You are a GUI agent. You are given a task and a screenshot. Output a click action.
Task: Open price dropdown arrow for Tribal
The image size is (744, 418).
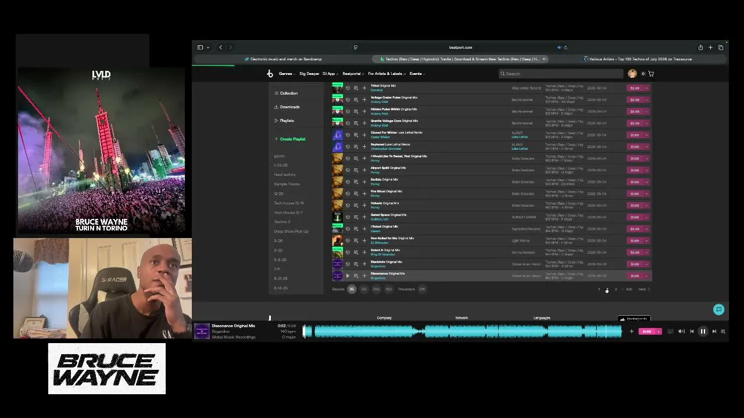tap(646, 88)
